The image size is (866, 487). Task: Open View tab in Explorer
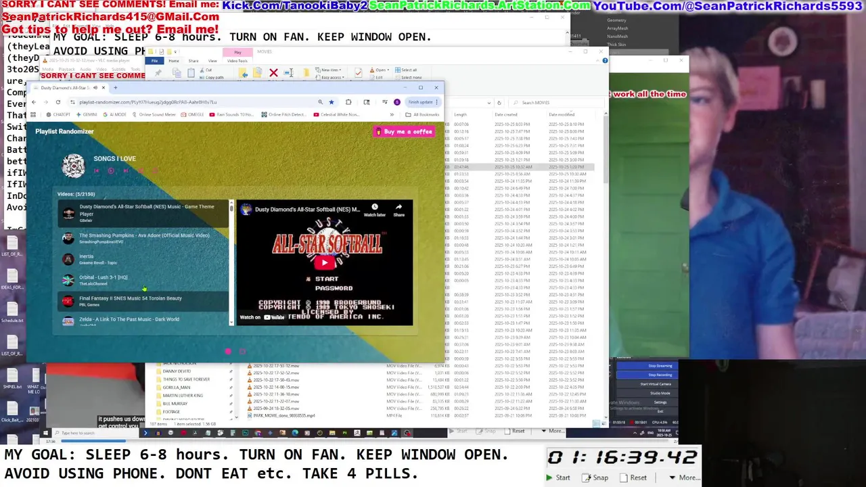[212, 61]
